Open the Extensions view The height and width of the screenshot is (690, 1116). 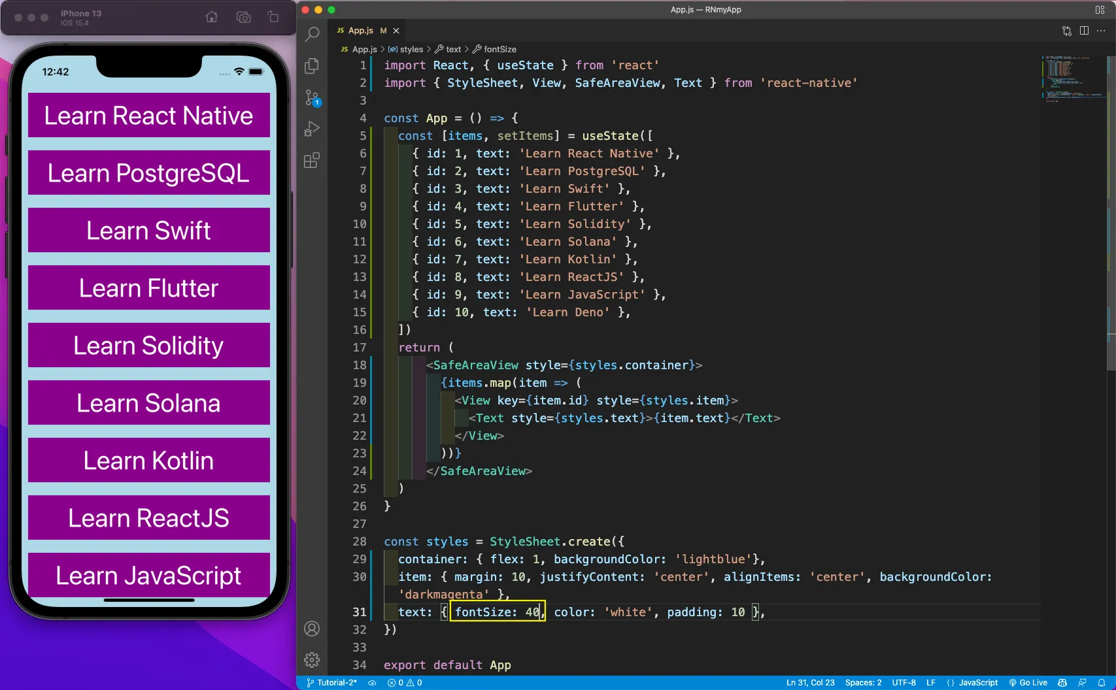[313, 160]
